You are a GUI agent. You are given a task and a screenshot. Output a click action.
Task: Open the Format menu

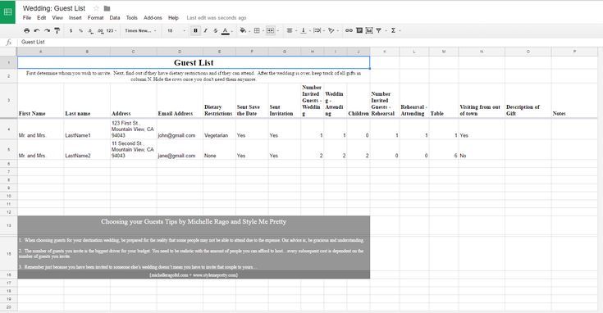(95, 18)
